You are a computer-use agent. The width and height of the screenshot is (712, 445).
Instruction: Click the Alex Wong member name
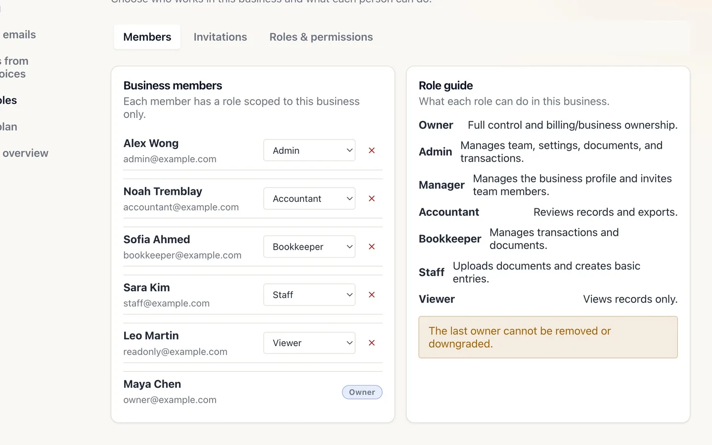[151, 143]
